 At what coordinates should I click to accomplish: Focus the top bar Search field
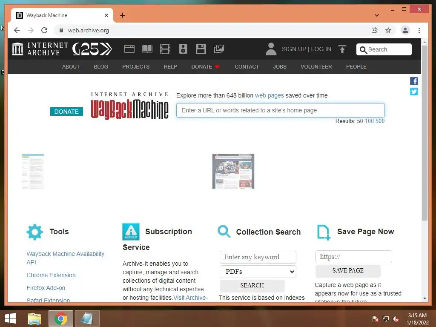[384, 49]
